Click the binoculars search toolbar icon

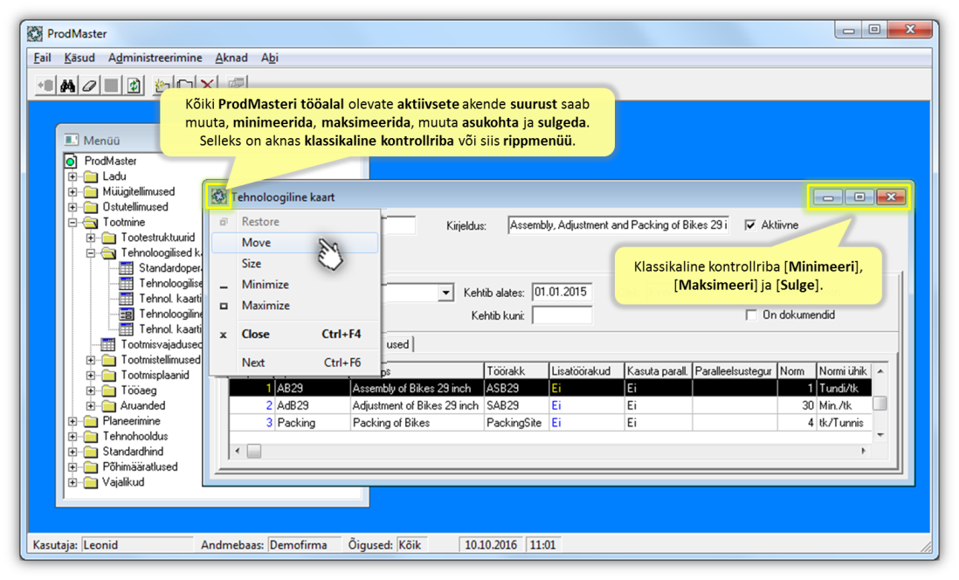pos(67,85)
